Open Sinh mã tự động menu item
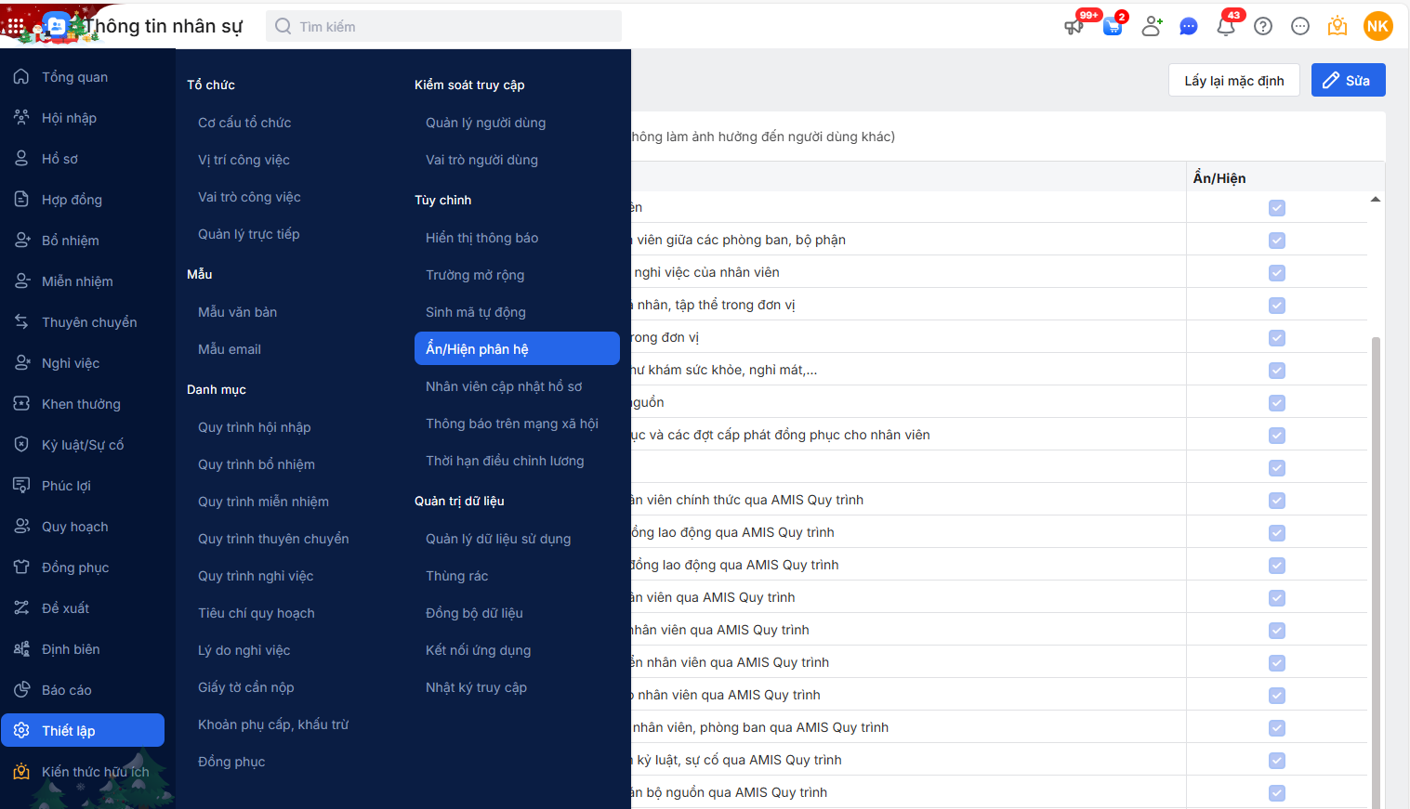Image resolution: width=1410 pixels, height=809 pixels. click(476, 312)
